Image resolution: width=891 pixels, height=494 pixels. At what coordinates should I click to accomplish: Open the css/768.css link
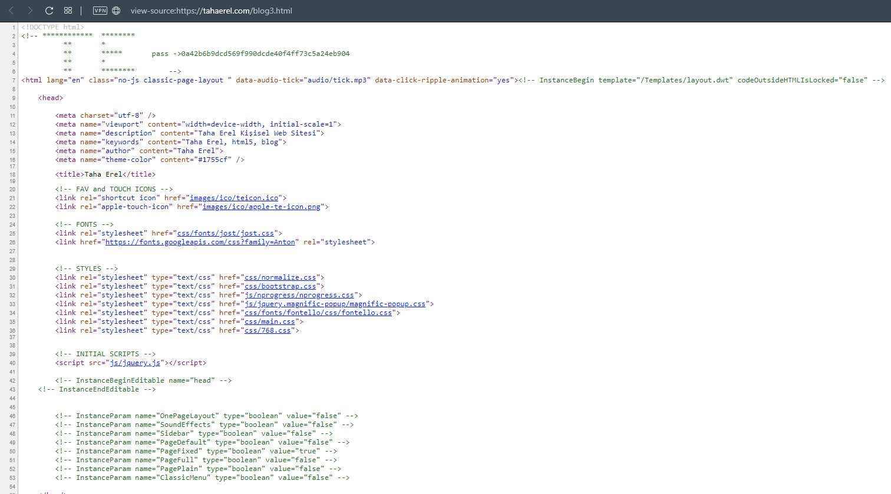[x=268, y=330]
